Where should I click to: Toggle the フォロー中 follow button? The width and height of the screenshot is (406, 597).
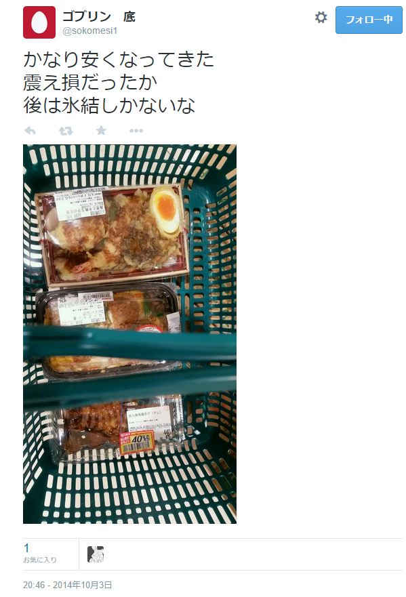[369, 20]
